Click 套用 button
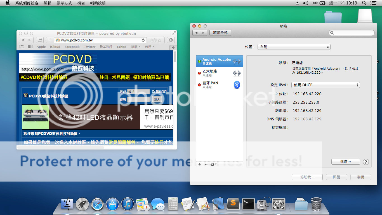 360,177
